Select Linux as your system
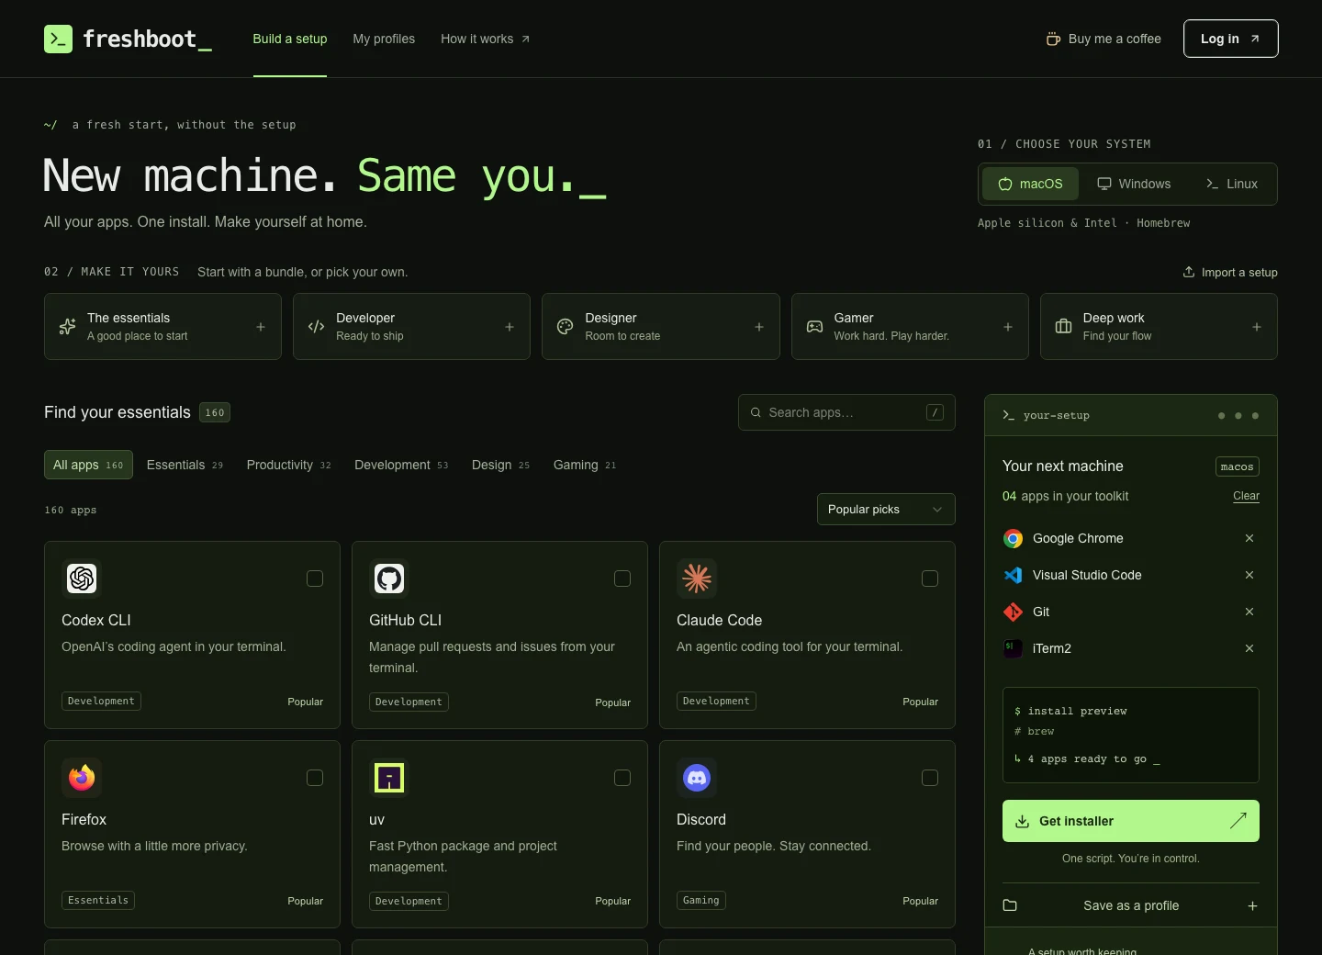 1231,184
